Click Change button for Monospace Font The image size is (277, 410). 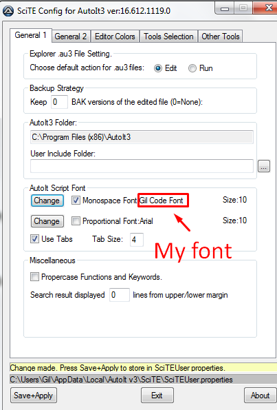(x=47, y=201)
